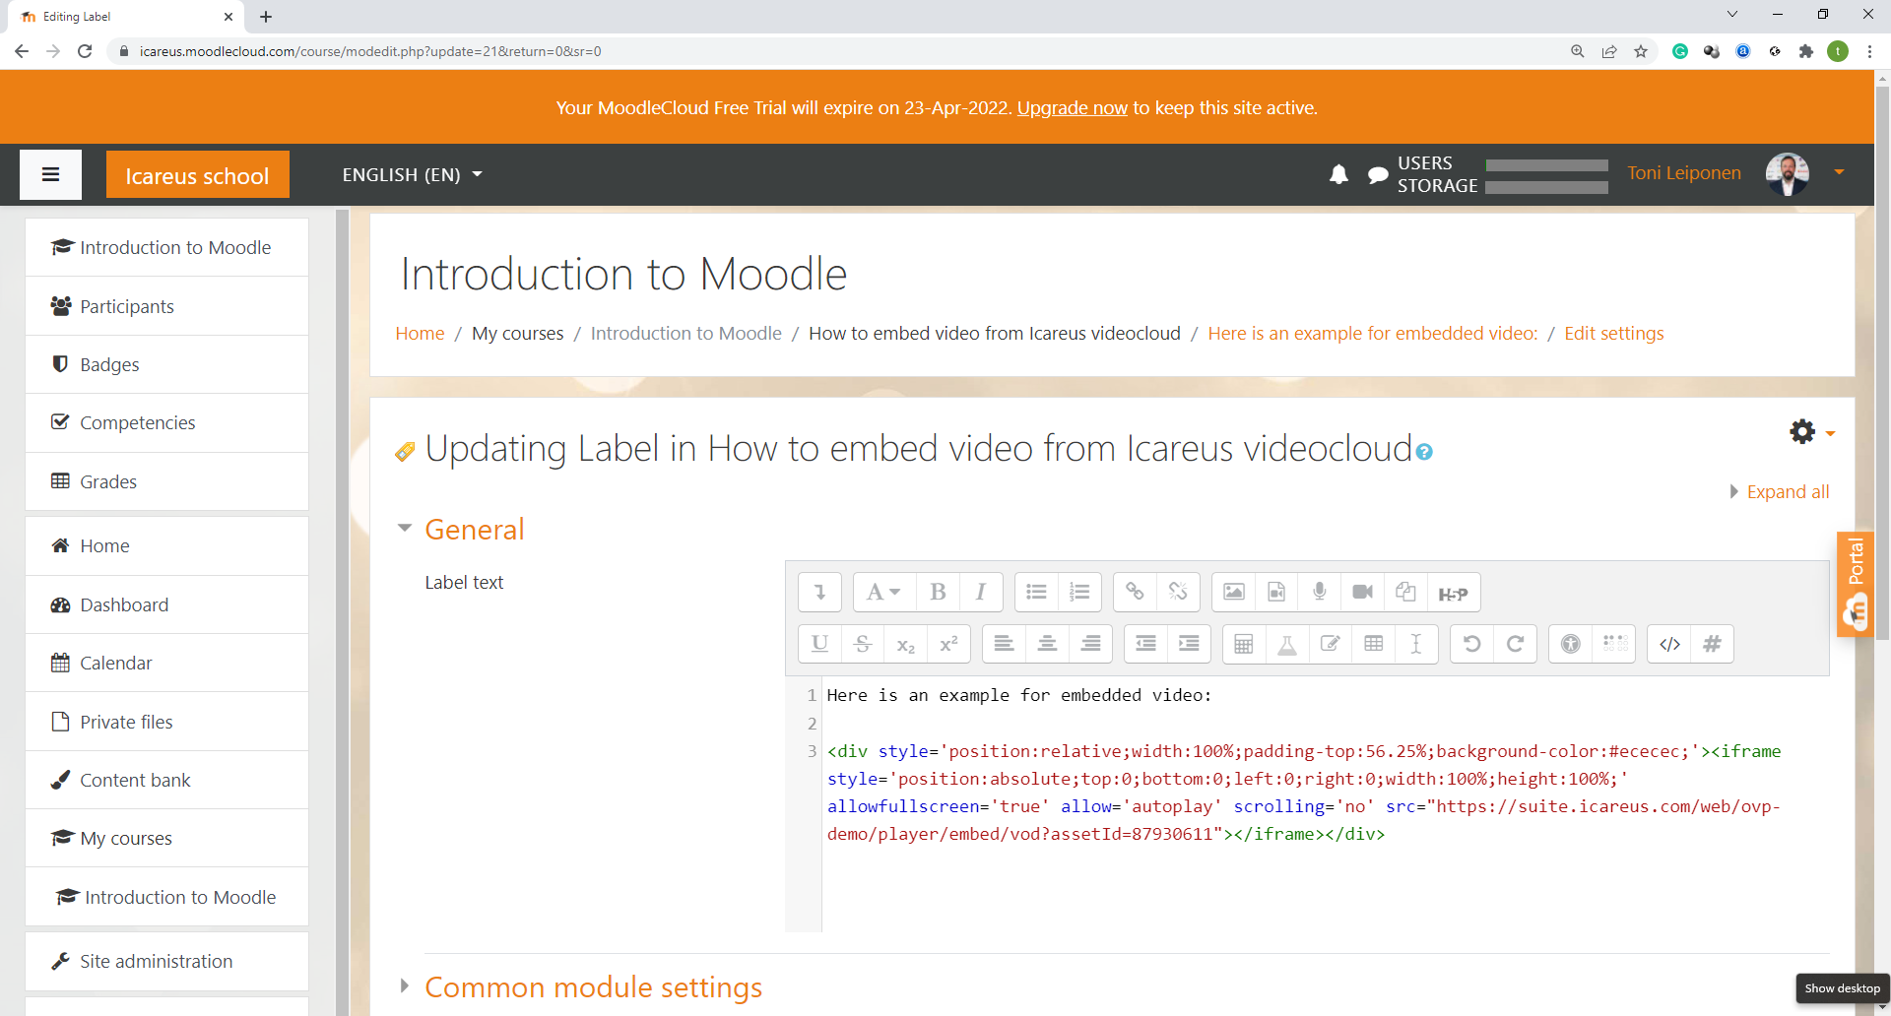Click the insert link icon
Viewport: 1891px width, 1016px height.
[1135, 592]
